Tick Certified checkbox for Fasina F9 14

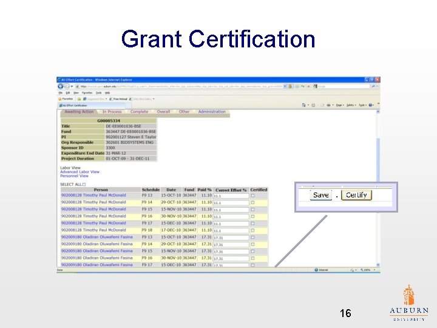coord(252,244)
